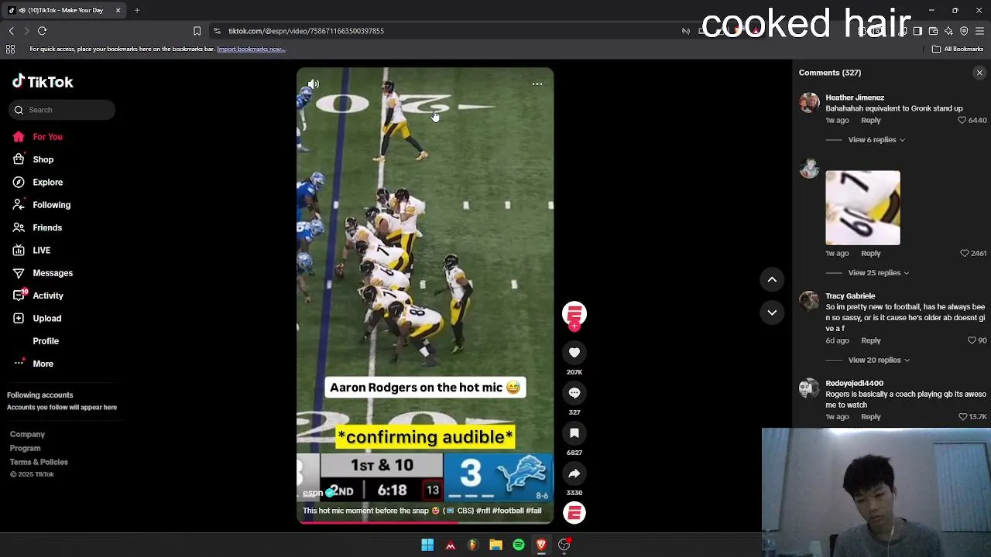Follow ESPN via the avatar plus badge

pos(574,327)
